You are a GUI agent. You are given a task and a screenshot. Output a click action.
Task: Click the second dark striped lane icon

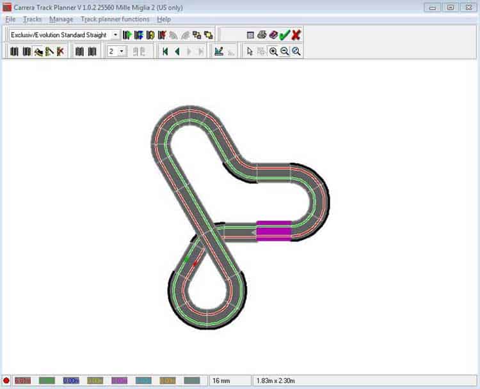[x=92, y=52]
